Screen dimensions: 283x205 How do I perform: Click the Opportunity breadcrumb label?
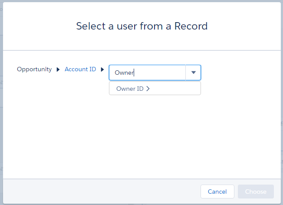coord(34,69)
